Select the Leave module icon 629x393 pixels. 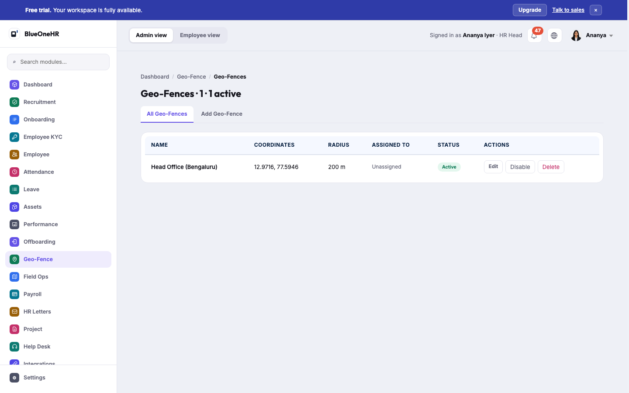click(14, 190)
